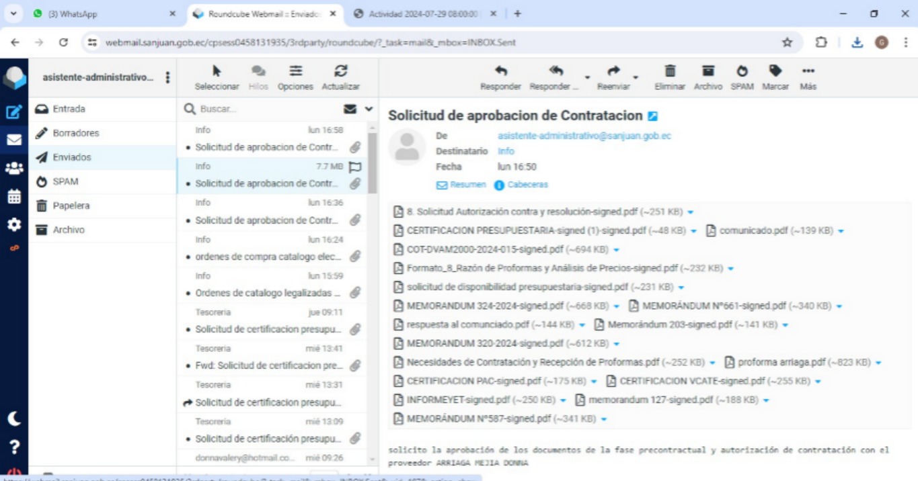Screen dimensions: 918x481
Task: Click the Archivo archive toolbar icon
Action: (707, 71)
